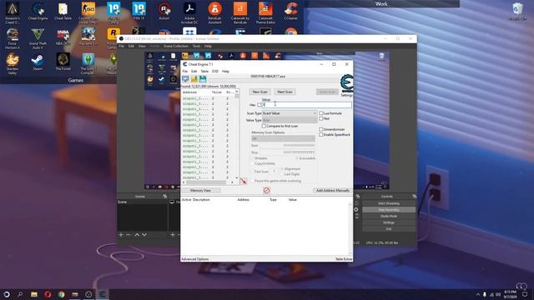Click Advanced Options at the window bottom
Screen dimensions: 534x300
194,259
